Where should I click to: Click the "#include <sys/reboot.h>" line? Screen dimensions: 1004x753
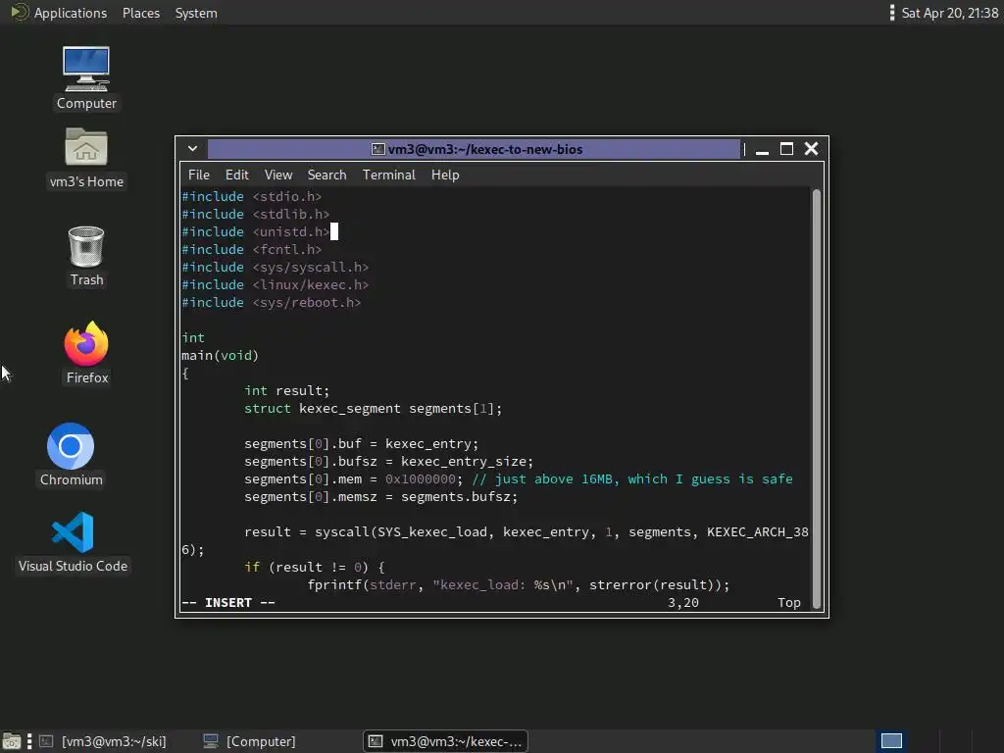pyautogui.click(x=272, y=302)
